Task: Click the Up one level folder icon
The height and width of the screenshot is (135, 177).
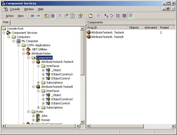Action: (46, 16)
